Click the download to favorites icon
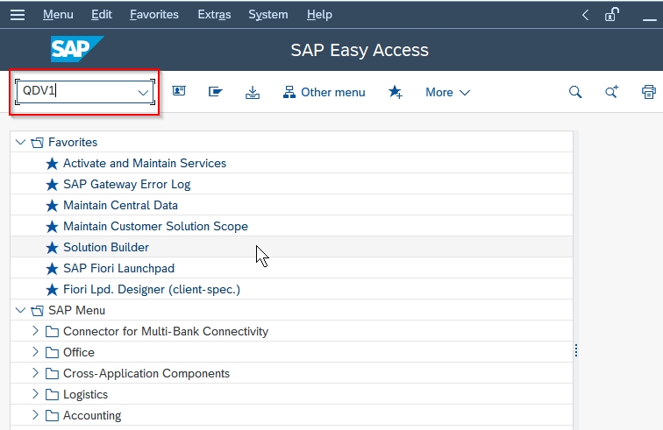 253,92
